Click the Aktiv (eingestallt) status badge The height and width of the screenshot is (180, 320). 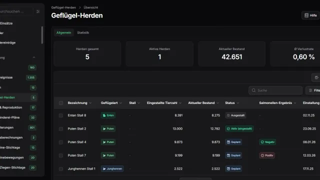239,129
